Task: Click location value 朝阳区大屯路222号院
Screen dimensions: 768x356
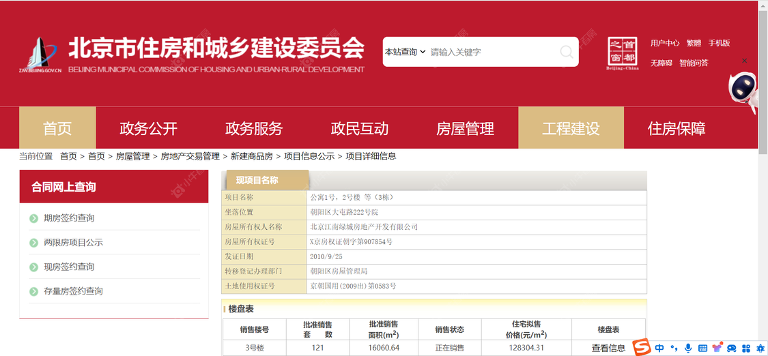Action: (x=344, y=212)
